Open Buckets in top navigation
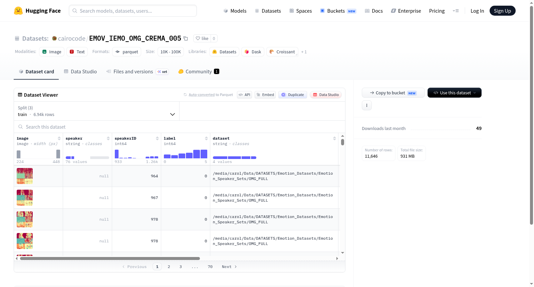This screenshot has width=534, height=287. [338, 11]
